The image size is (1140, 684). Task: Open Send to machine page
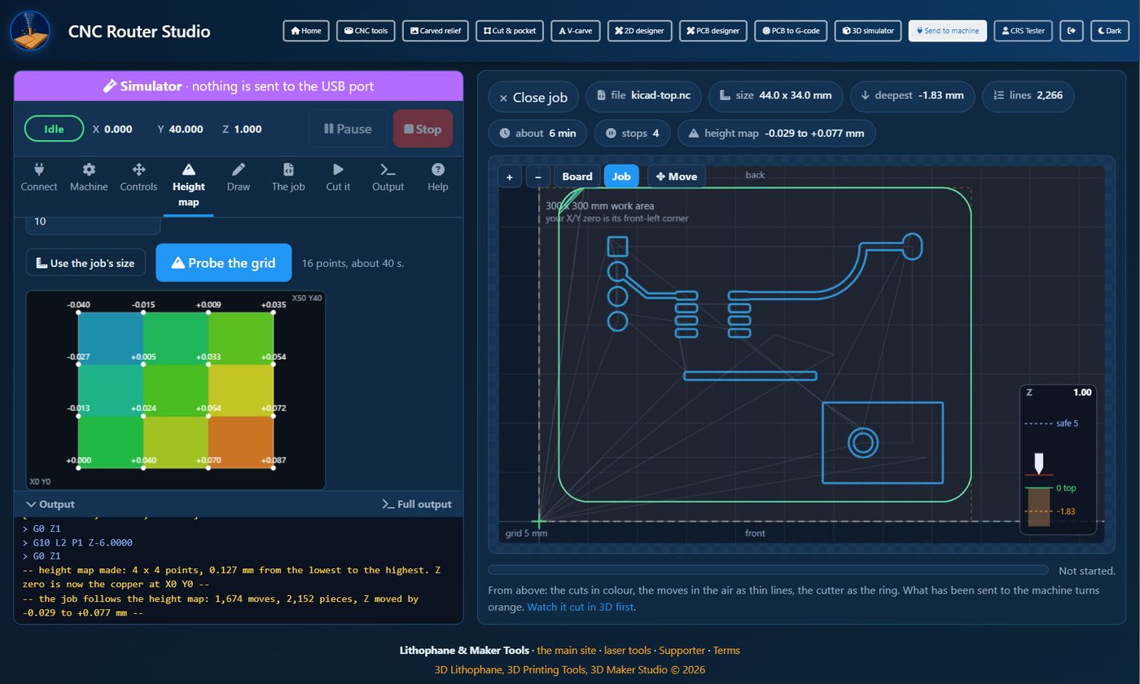(948, 31)
